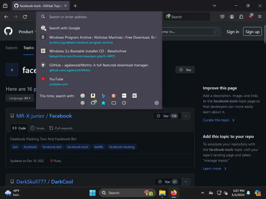266x199 pixels.
Task: Add GitHub search engine icon with plus badge
Action: coord(94,103)
